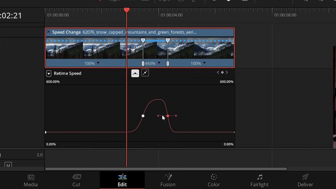Add keyframe with the diamond icon
The height and width of the screenshot is (189, 336).
point(223,73)
